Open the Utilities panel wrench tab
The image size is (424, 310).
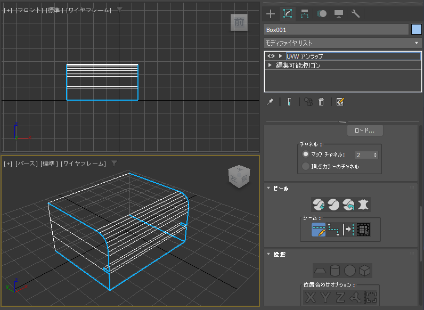[356, 14]
